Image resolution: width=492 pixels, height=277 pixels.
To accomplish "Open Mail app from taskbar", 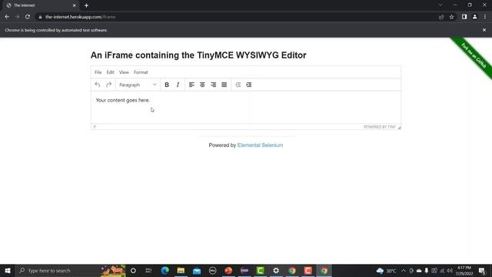I will click(x=197, y=270).
